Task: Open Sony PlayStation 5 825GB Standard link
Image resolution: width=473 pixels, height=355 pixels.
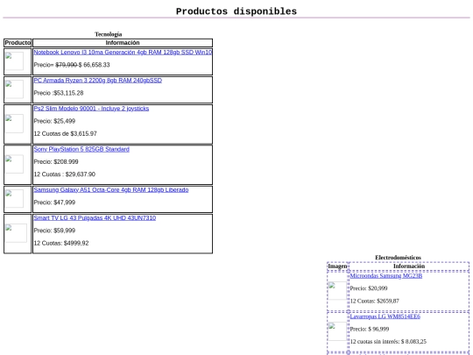Action: (81, 149)
